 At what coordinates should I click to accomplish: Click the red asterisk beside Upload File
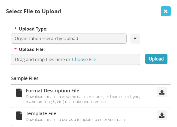[x=15, y=50]
